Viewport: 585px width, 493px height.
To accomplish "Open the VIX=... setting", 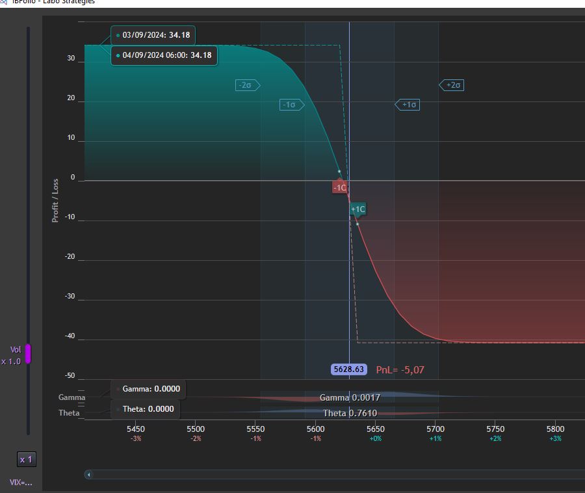I will (x=21, y=483).
